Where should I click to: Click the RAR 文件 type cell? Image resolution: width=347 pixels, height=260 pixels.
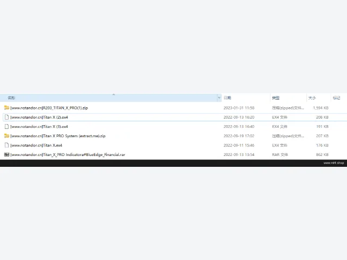click(280, 154)
